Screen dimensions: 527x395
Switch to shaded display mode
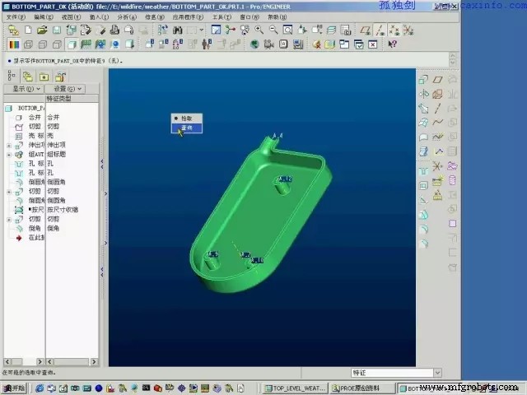72,44
